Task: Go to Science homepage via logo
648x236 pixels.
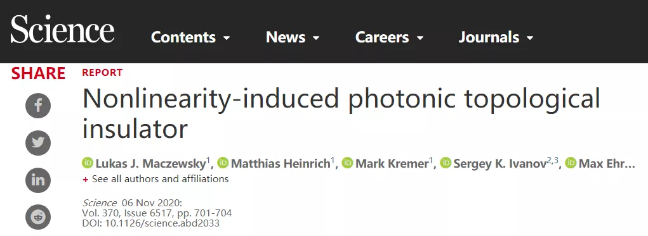Action: (62, 29)
